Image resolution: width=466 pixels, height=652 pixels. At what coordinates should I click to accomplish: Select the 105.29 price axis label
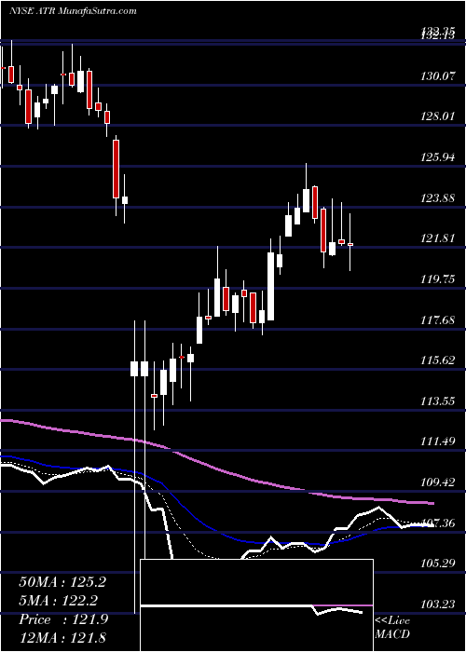437,564
